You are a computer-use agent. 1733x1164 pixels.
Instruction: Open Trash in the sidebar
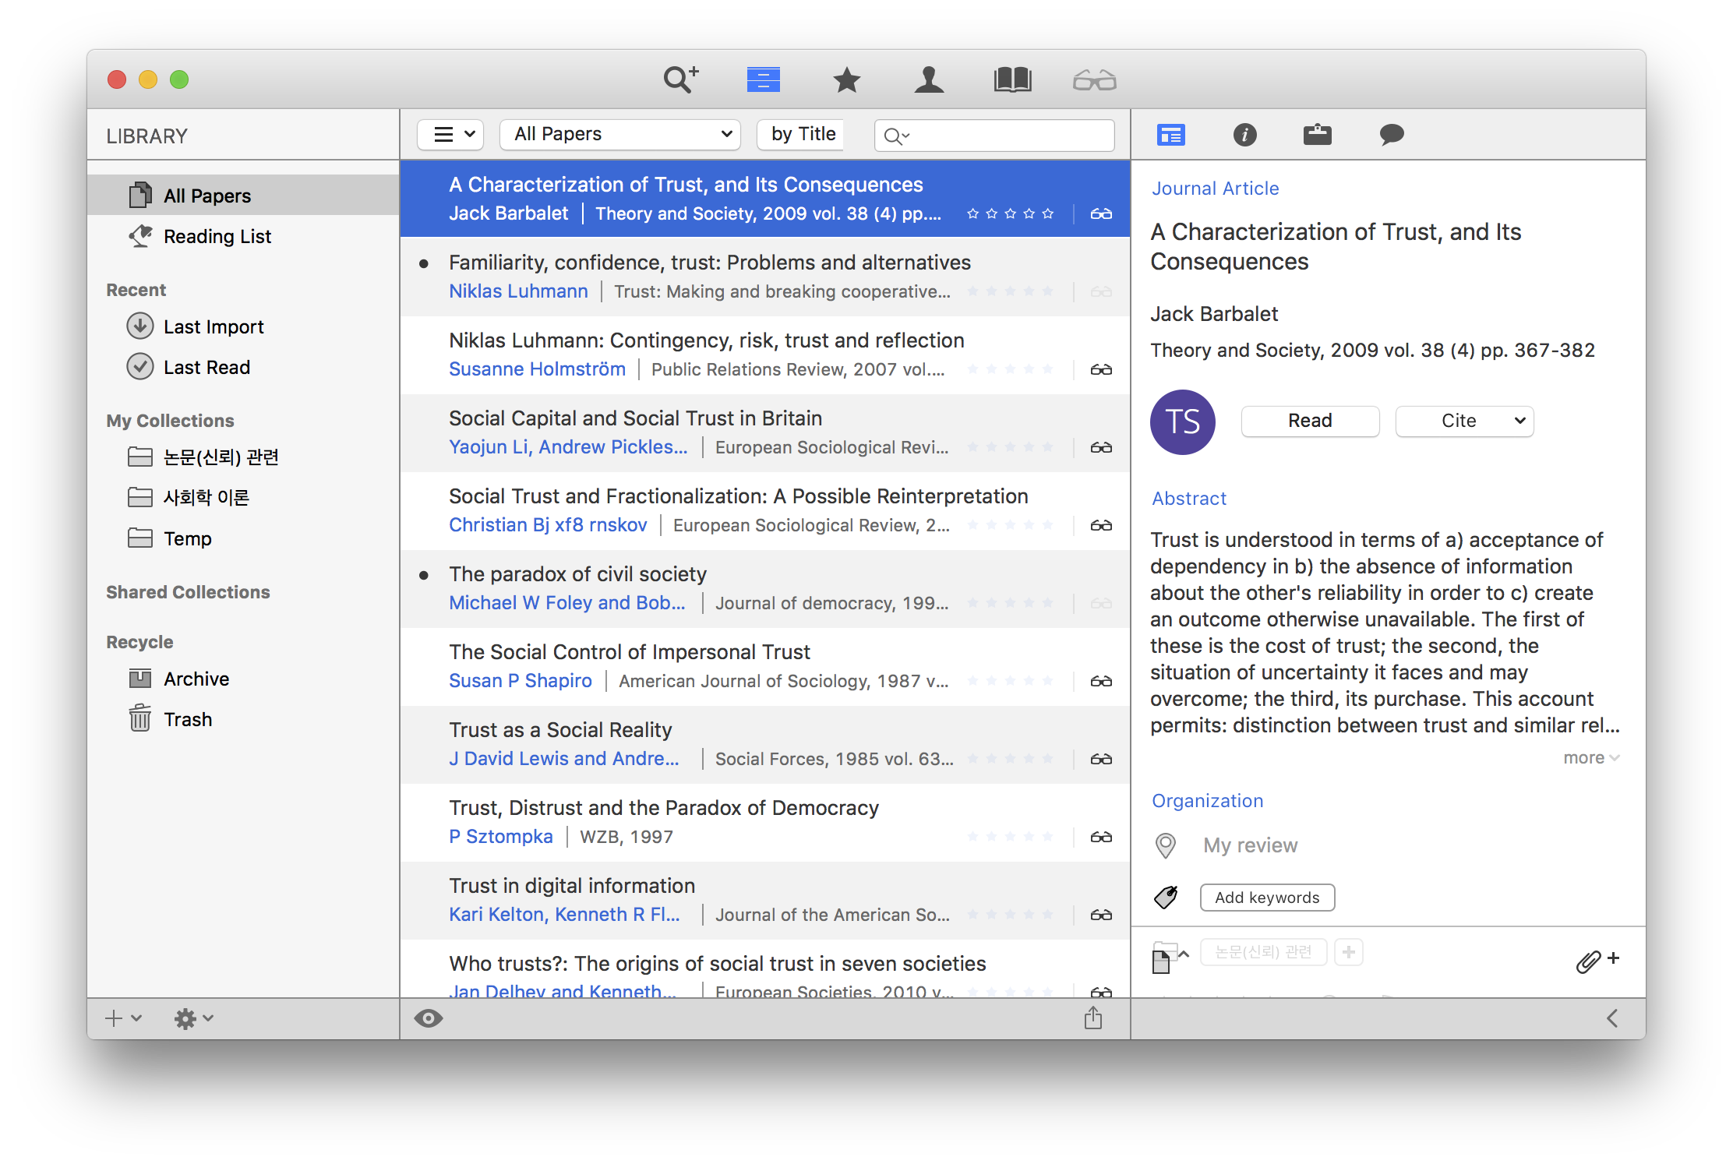243,719
